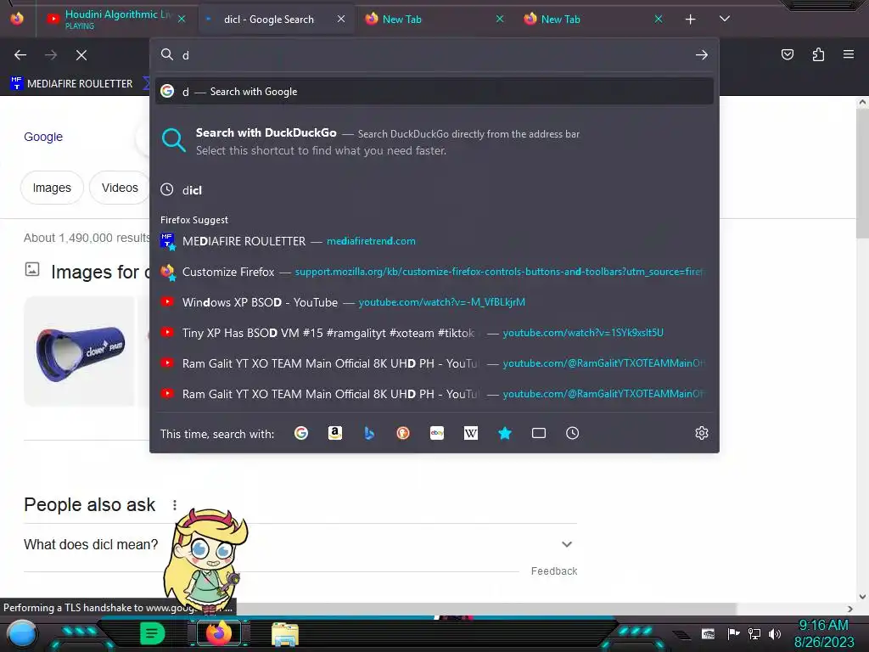Choose Search with DuckDuckGo shortcut
This screenshot has width=869, height=652.
(x=434, y=142)
